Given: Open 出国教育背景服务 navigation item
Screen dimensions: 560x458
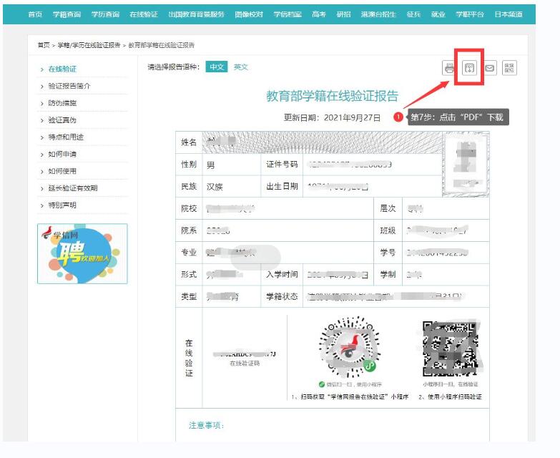Looking at the screenshot, I should pos(196,14).
